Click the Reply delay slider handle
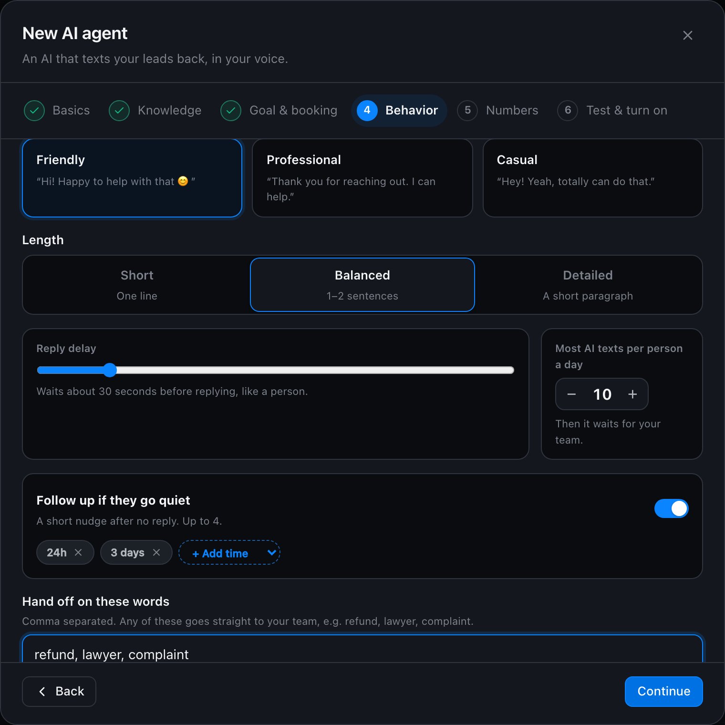 click(110, 370)
